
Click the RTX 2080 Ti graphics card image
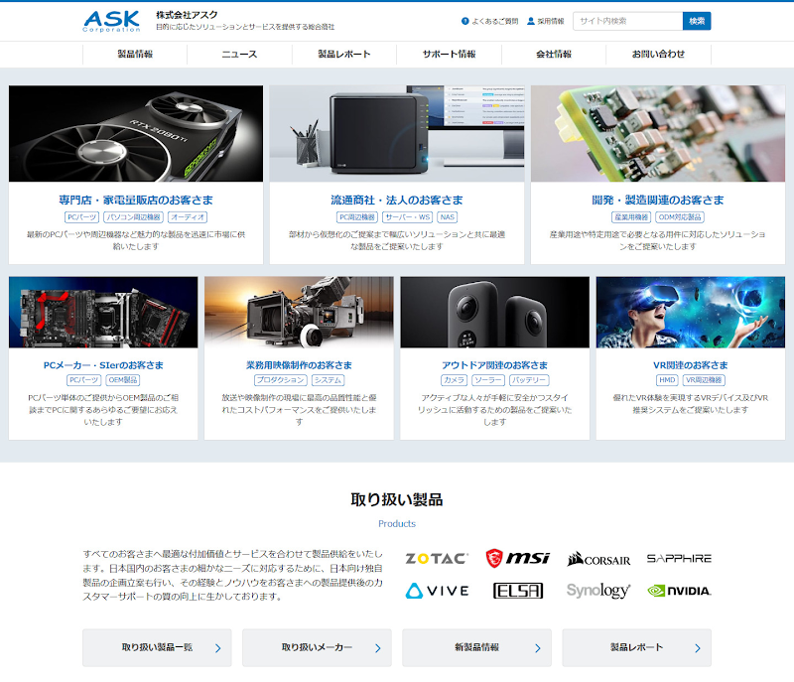point(136,134)
